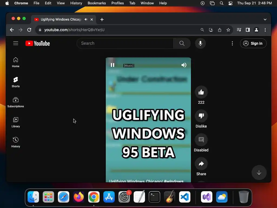Share this page from address bar
Viewport: 277px width, 208px height.
(x=220, y=30)
